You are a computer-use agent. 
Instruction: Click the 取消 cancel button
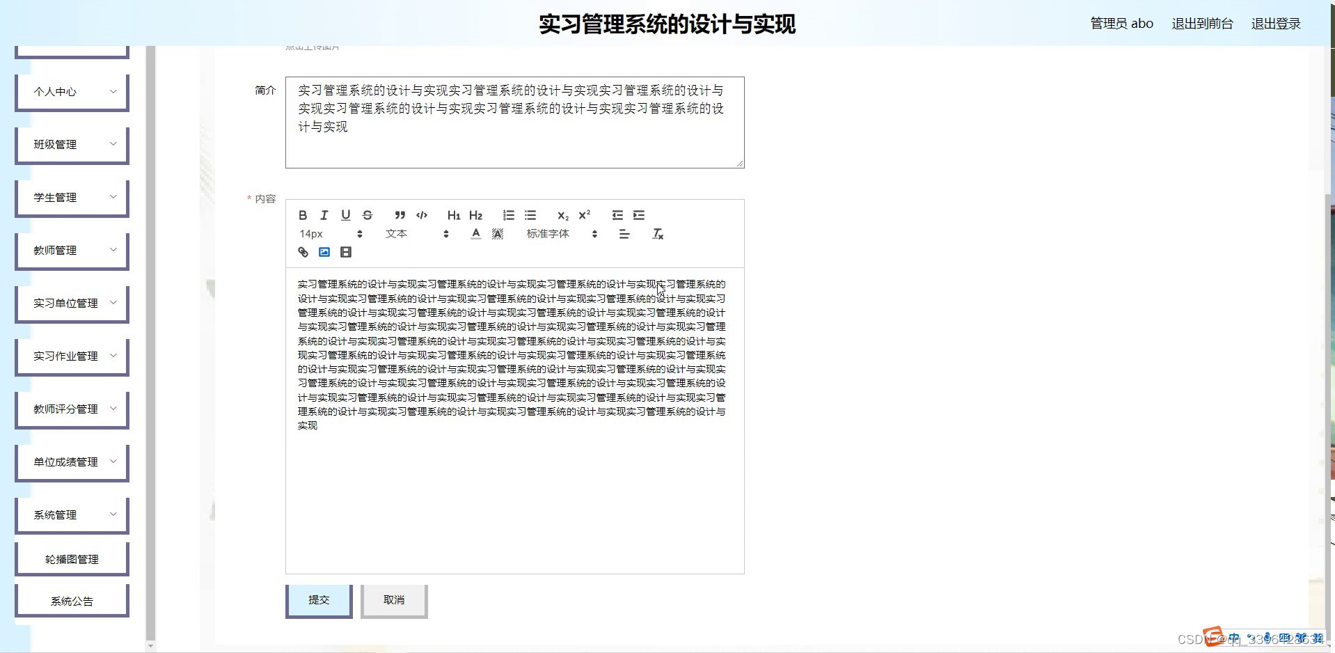pos(394,601)
